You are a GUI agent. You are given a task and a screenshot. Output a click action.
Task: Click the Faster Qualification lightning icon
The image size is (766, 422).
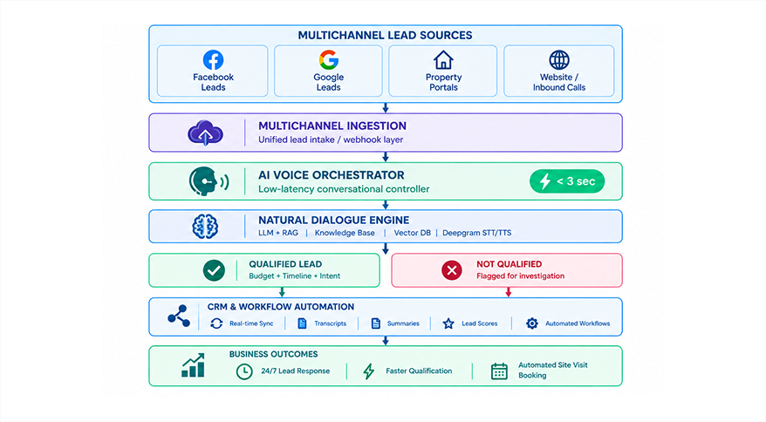click(x=369, y=371)
